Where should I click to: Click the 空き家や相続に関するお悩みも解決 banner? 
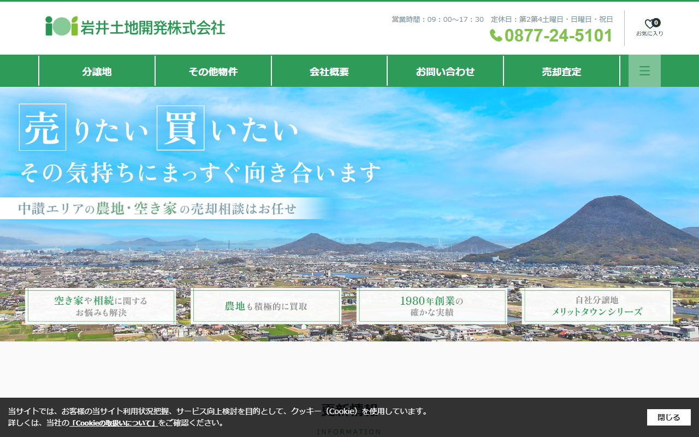point(100,306)
